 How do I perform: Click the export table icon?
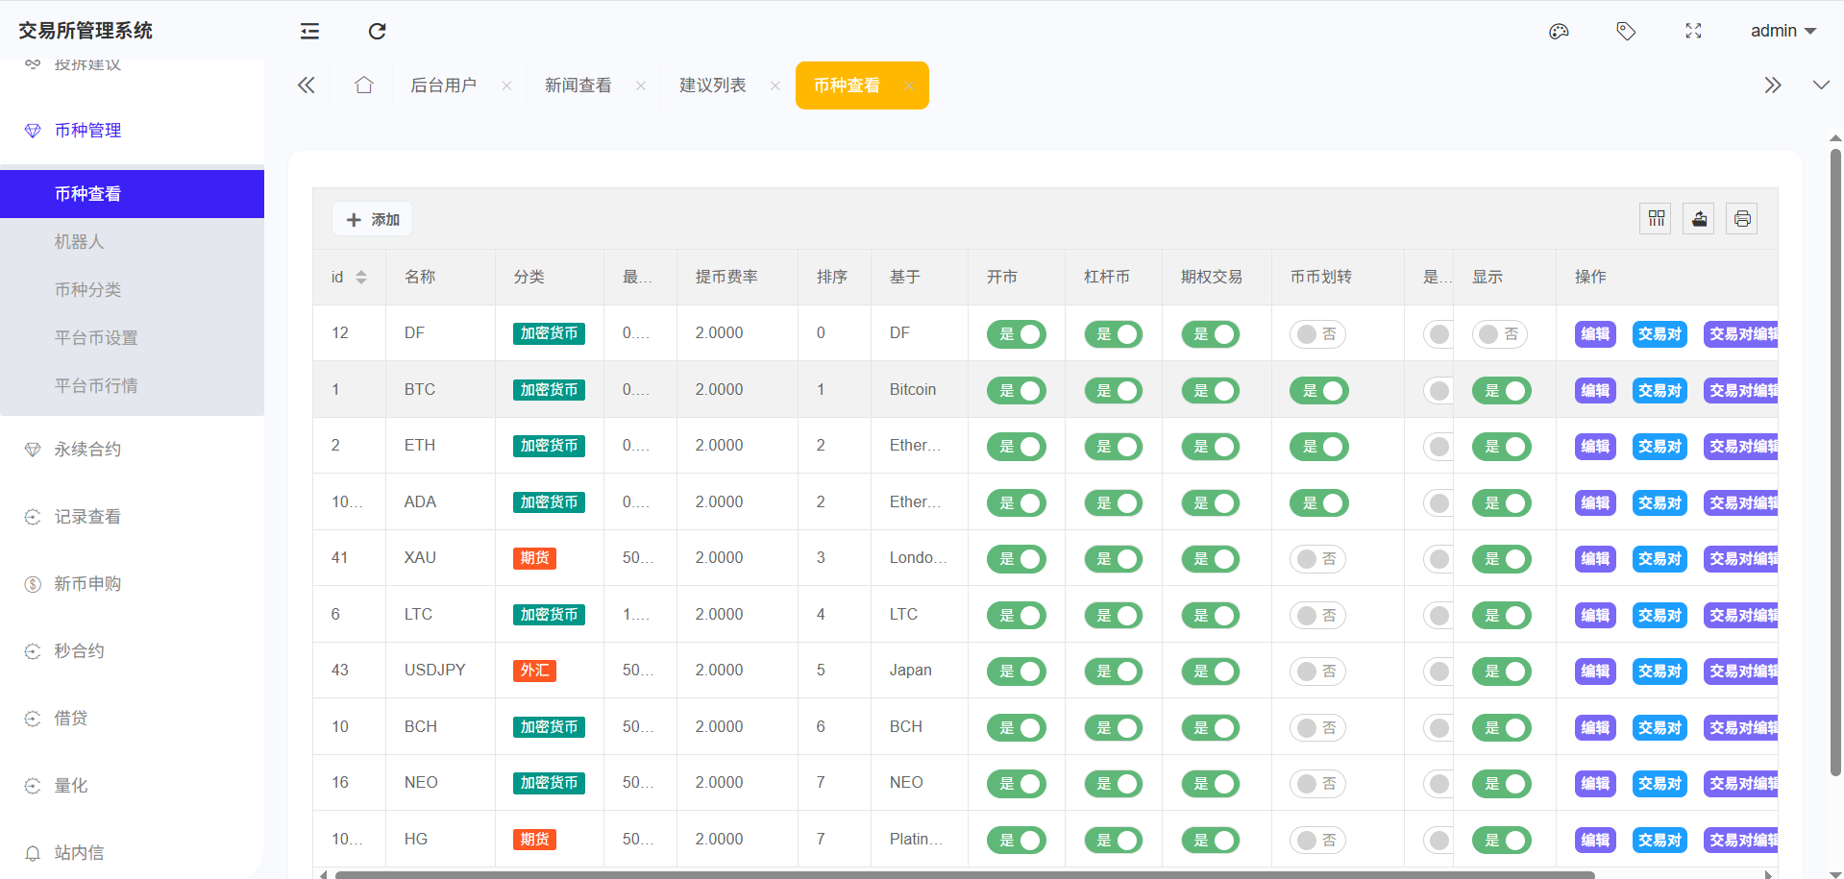coord(1699,219)
